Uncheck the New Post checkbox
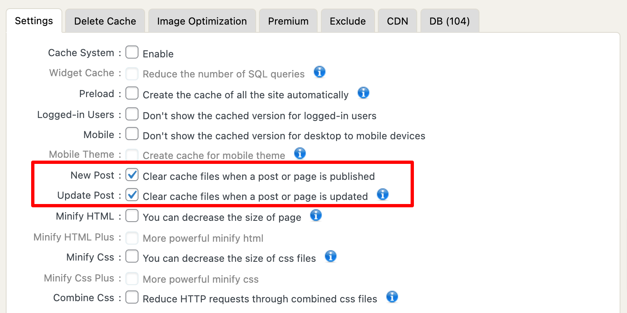Viewport: 627px width, 313px height. (132, 175)
